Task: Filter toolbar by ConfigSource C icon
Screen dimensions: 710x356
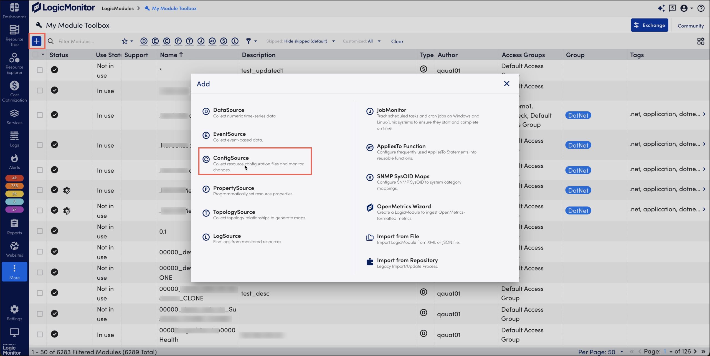Action: (x=166, y=41)
